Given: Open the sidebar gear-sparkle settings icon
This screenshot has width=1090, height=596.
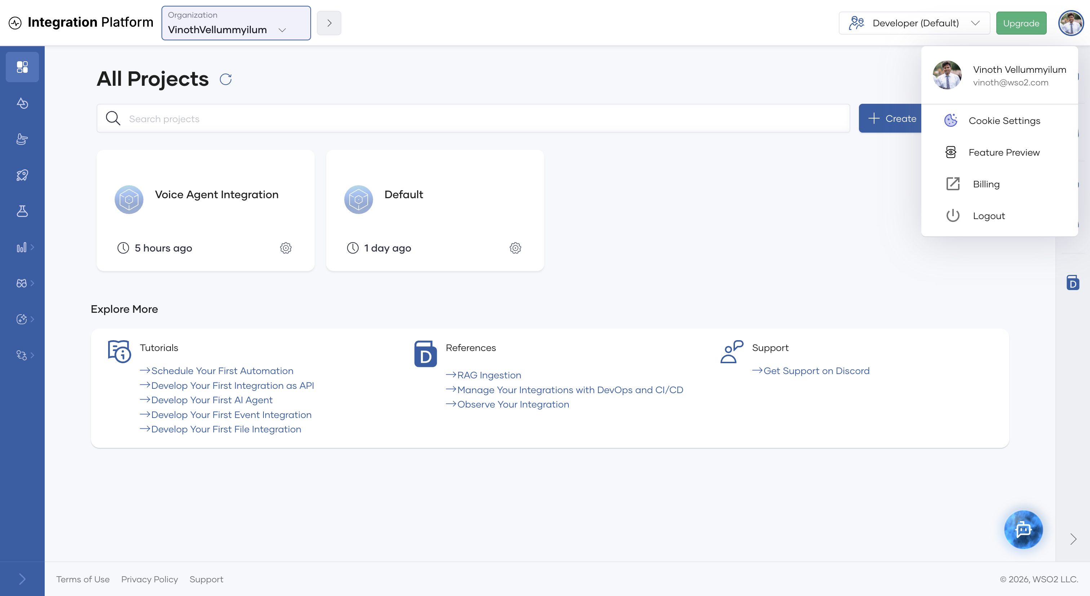Looking at the screenshot, I should click(22, 319).
